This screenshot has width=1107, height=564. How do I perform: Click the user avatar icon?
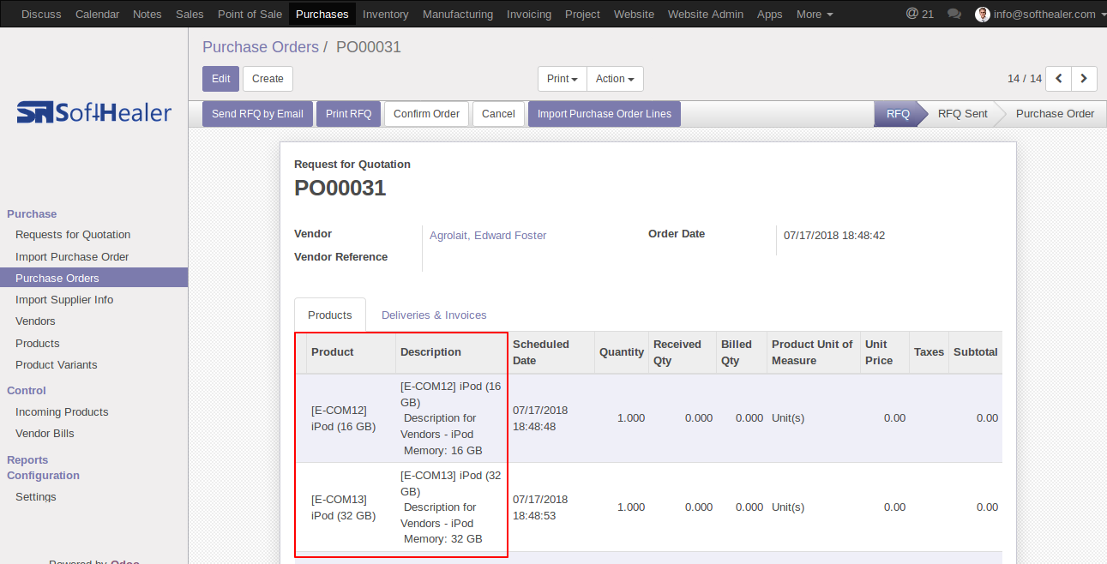coord(983,14)
